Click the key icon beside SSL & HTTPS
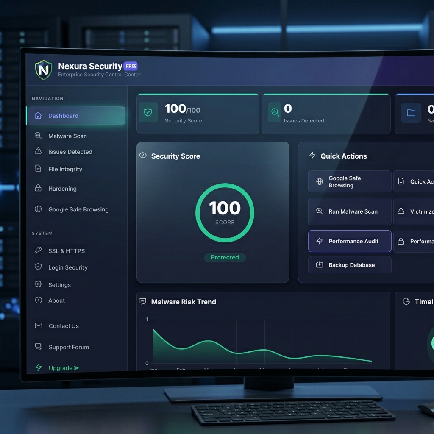Viewport: 434px width, 434px height. [x=38, y=250]
